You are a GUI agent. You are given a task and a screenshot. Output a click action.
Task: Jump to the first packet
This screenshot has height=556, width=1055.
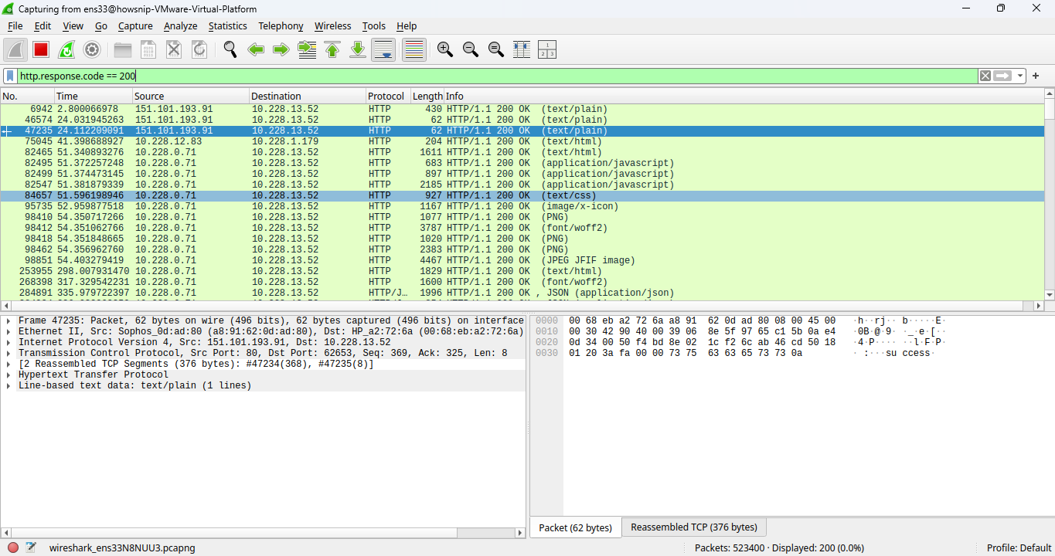click(x=332, y=49)
